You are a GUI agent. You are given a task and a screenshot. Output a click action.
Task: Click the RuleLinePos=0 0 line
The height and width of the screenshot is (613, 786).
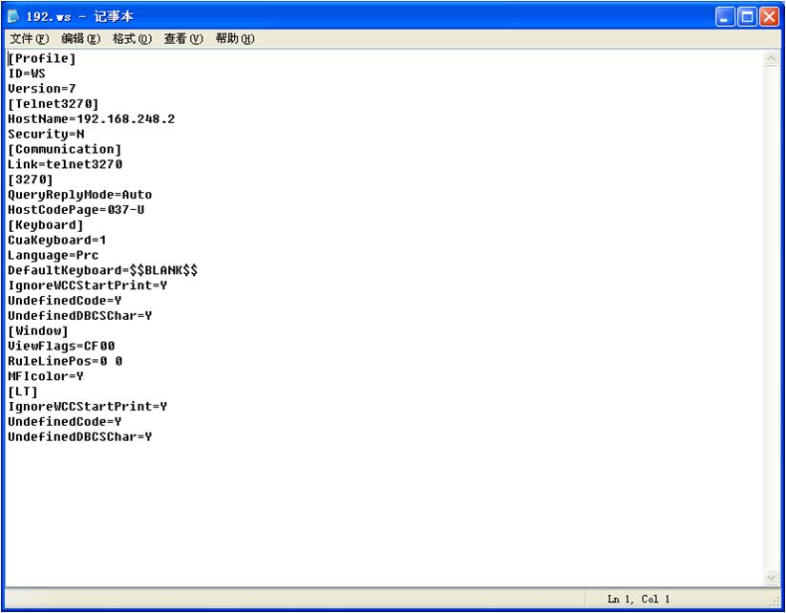(65, 361)
